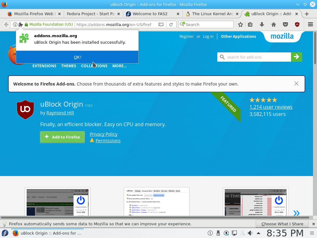Toggle Reader View icon in the address bar
The width and height of the screenshot is (317, 238).
click(x=161, y=24)
